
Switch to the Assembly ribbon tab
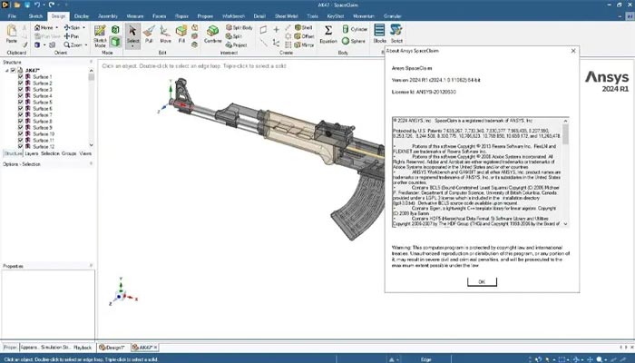108,16
